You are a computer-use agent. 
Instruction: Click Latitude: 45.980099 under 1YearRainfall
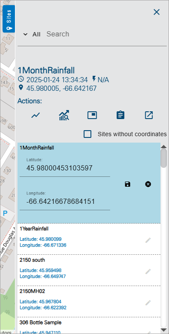[41, 239]
